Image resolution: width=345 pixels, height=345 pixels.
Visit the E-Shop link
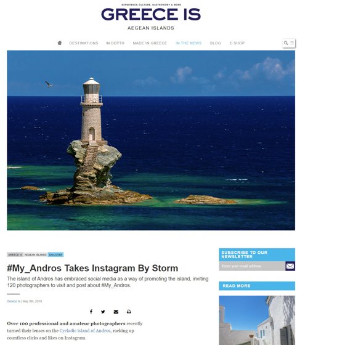pos(237,43)
